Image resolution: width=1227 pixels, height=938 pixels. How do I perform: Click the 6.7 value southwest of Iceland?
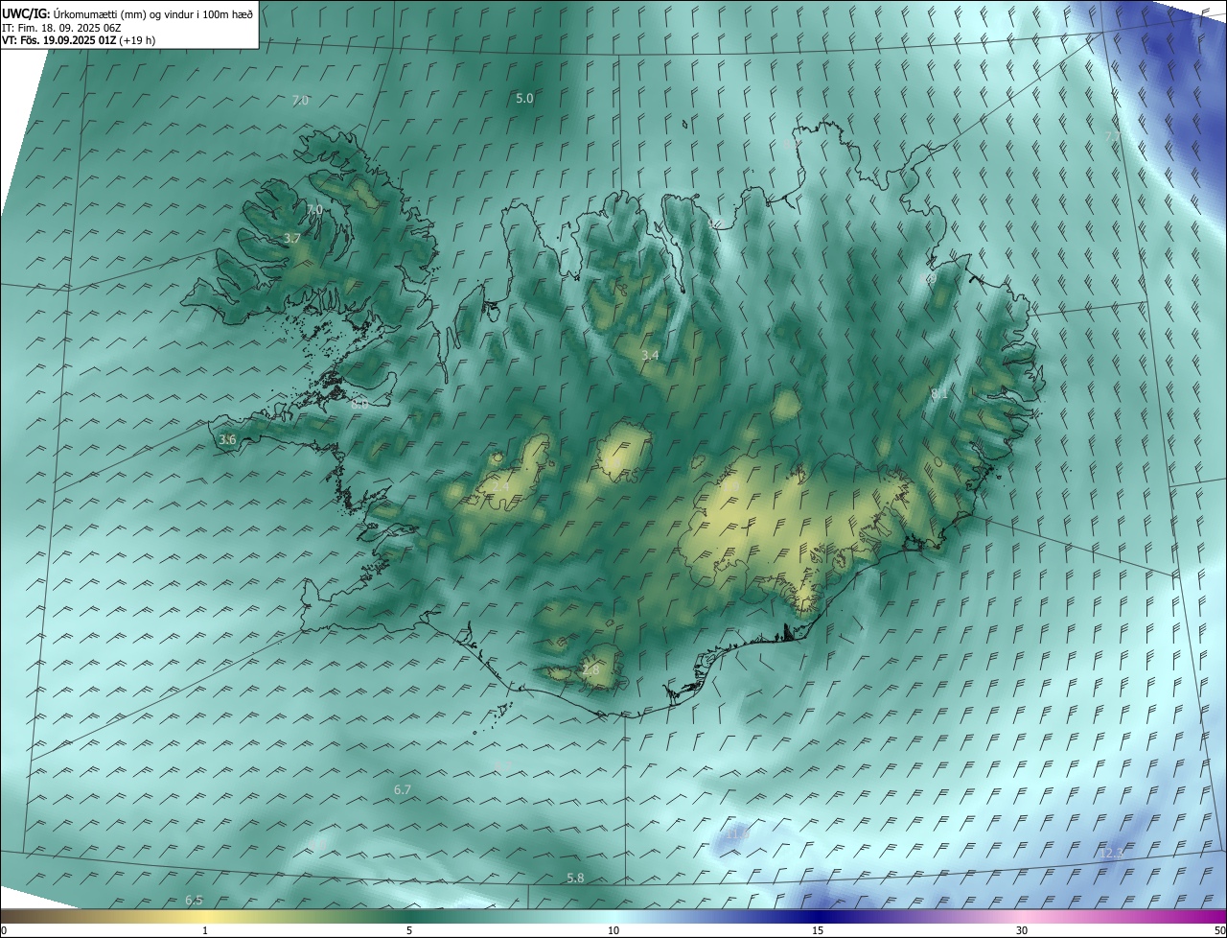[x=403, y=789]
